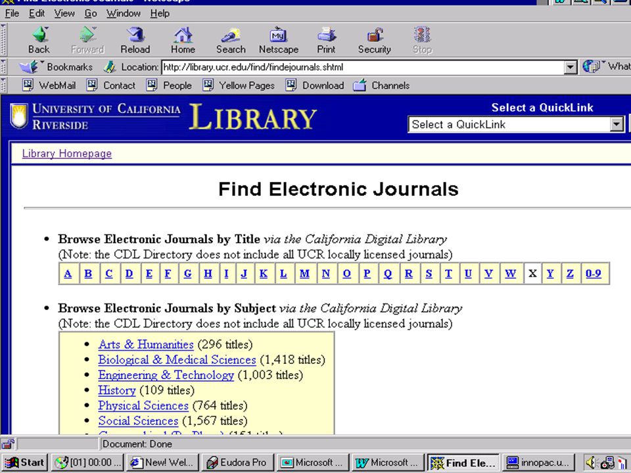
Task: Click the security lock in status bar
Action: coord(8,444)
